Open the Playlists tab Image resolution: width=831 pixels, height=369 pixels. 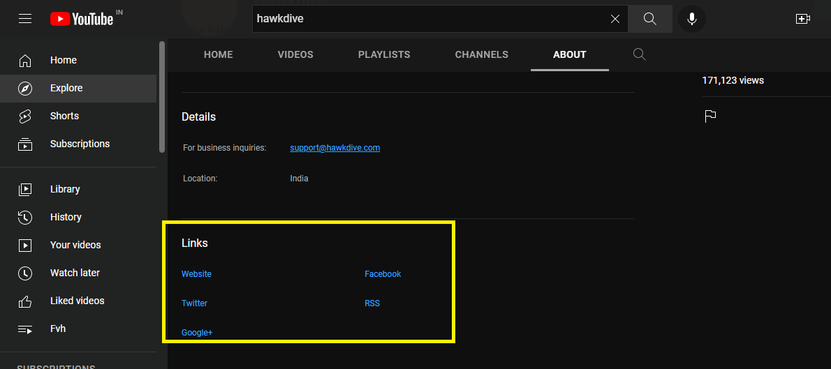(384, 54)
